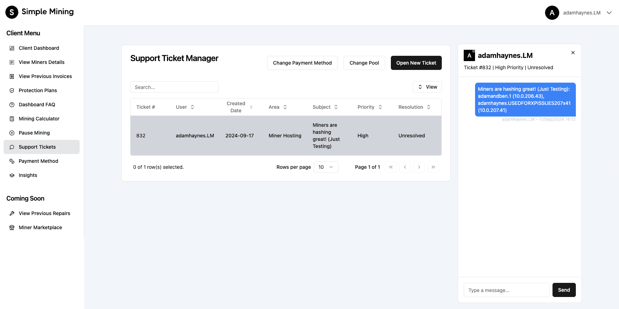Open Payment Method menu item
The width and height of the screenshot is (619, 309).
click(x=41, y=161)
